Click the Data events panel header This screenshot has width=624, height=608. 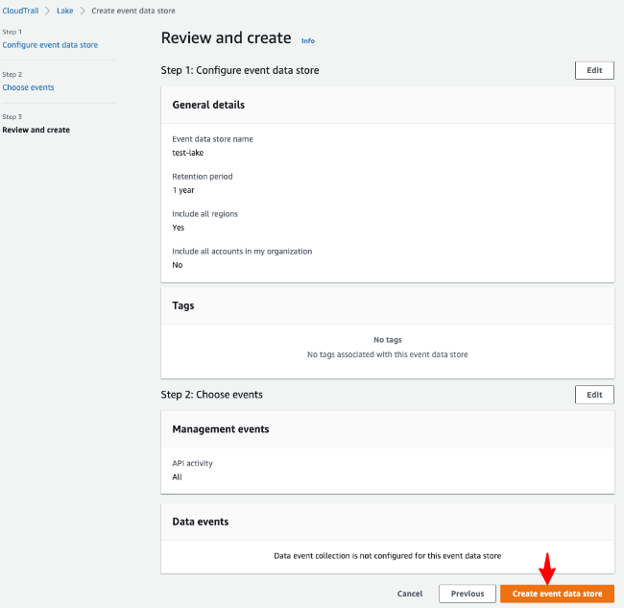point(388,522)
